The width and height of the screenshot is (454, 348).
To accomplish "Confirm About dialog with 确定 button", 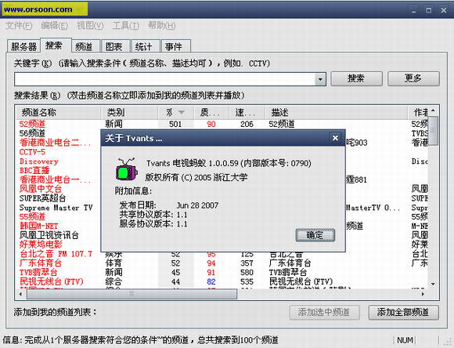I will click(x=315, y=235).
